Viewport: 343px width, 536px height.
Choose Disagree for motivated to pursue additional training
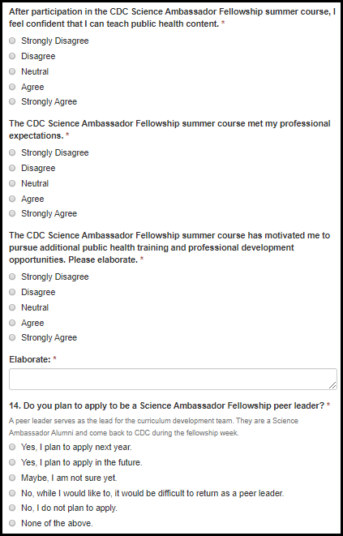click(x=12, y=292)
